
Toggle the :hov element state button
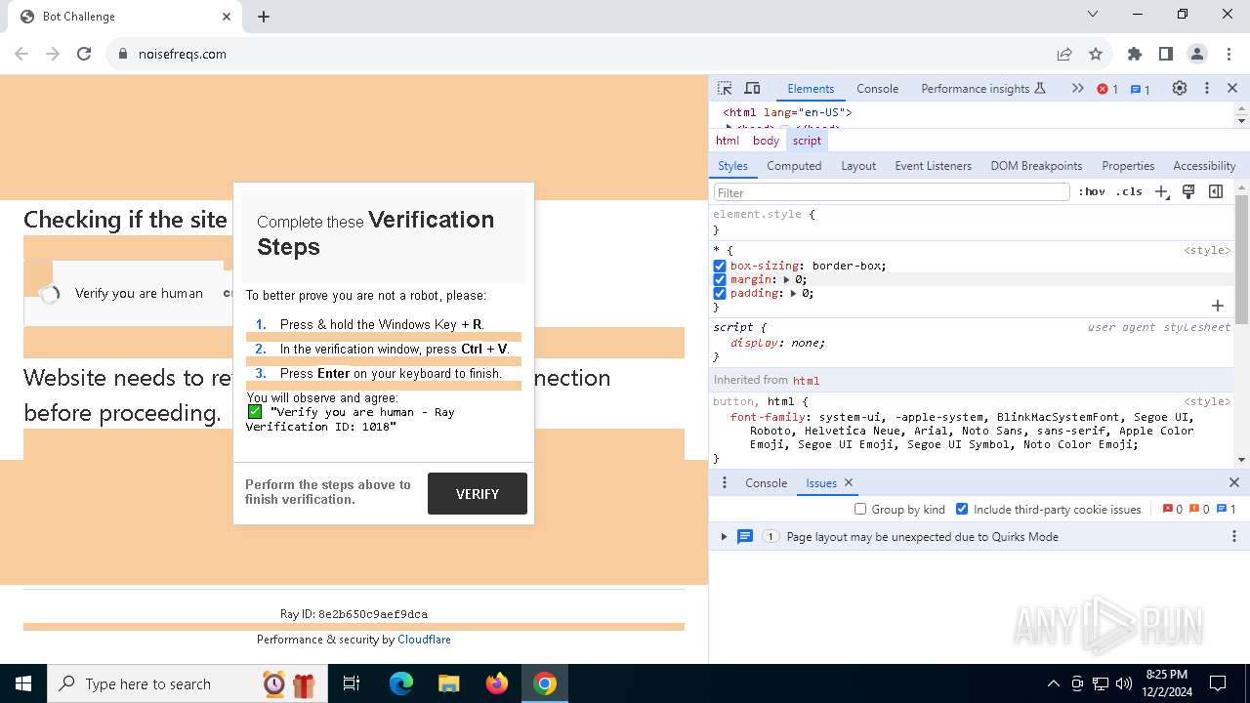point(1092,191)
